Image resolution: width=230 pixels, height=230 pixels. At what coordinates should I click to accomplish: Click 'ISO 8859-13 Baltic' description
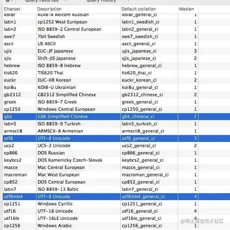point(58,189)
